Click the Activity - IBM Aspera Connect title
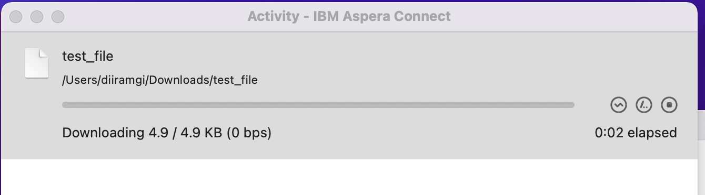 pyautogui.click(x=349, y=16)
